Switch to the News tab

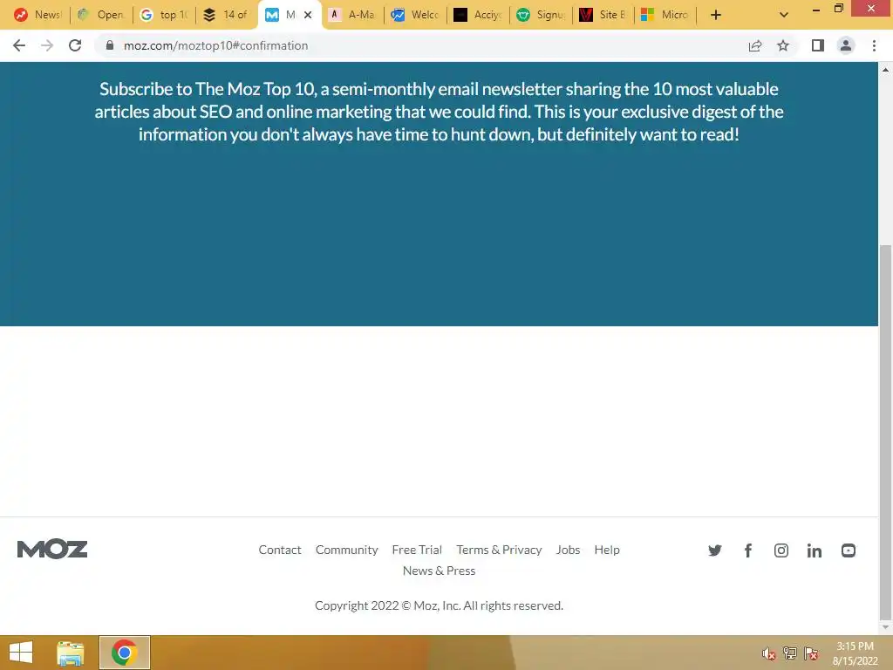pyautogui.click(x=37, y=15)
